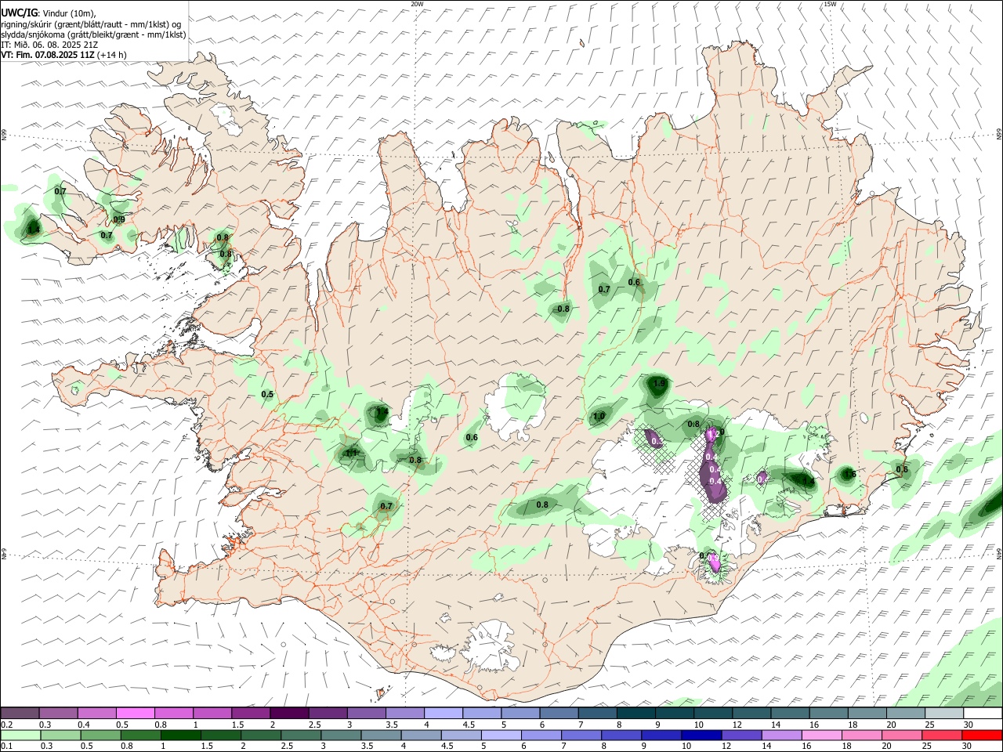Image resolution: width=1003 pixels, height=752 pixels.
Task: Click the '18' label in rain legend row
Action: 848,746
